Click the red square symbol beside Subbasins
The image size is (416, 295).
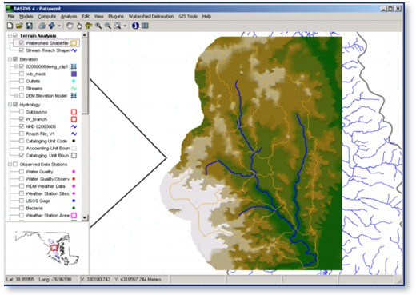pyautogui.click(x=74, y=112)
